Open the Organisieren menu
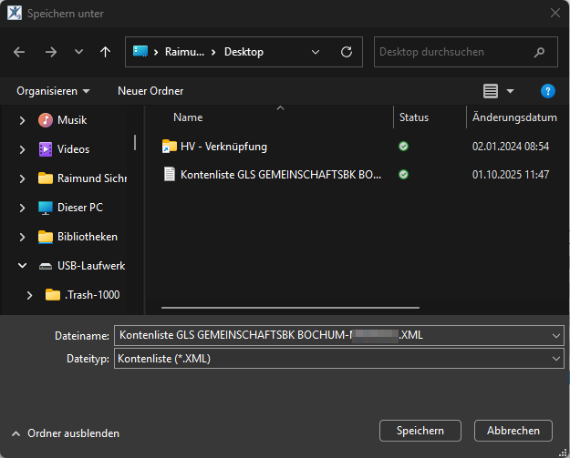The height and width of the screenshot is (458, 570). [x=53, y=91]
